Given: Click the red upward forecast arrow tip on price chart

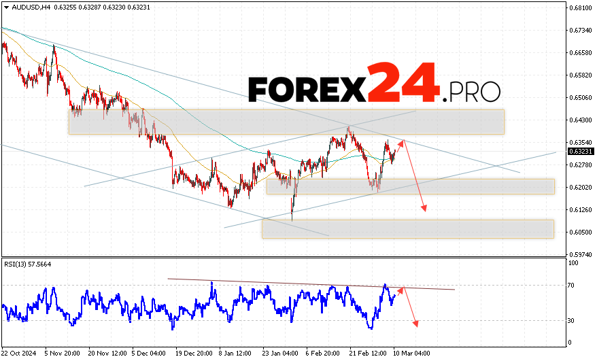Looking at the screenshot, I should (x=403, y=141).
